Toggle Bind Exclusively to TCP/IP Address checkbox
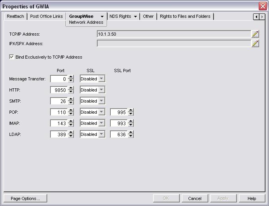Screen dimensions: 269x206 point(12,57)
